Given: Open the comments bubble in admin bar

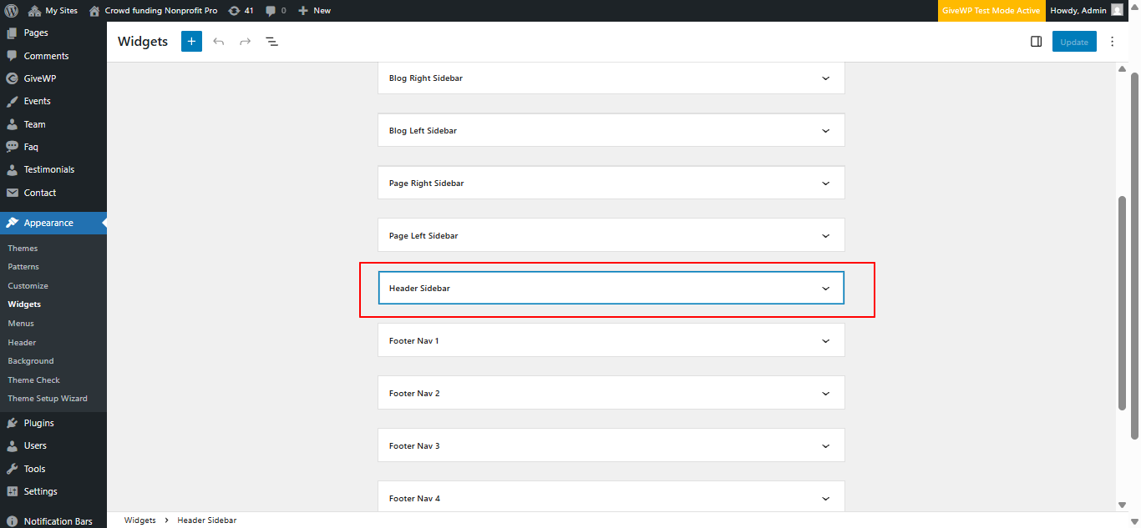Looking at the screenshot, I should pyautogui.click(x=275, y=11).
